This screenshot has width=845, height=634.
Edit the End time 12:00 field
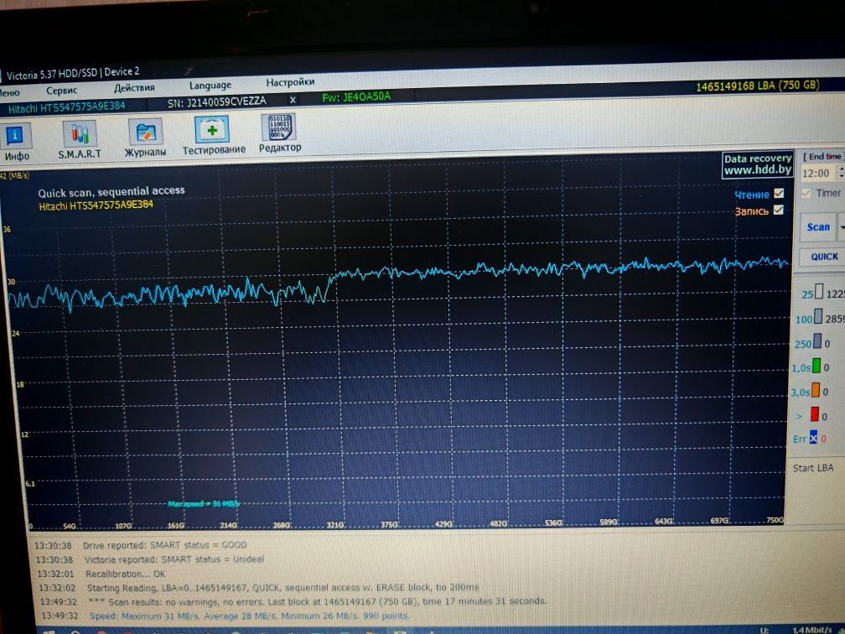[818, 173]
